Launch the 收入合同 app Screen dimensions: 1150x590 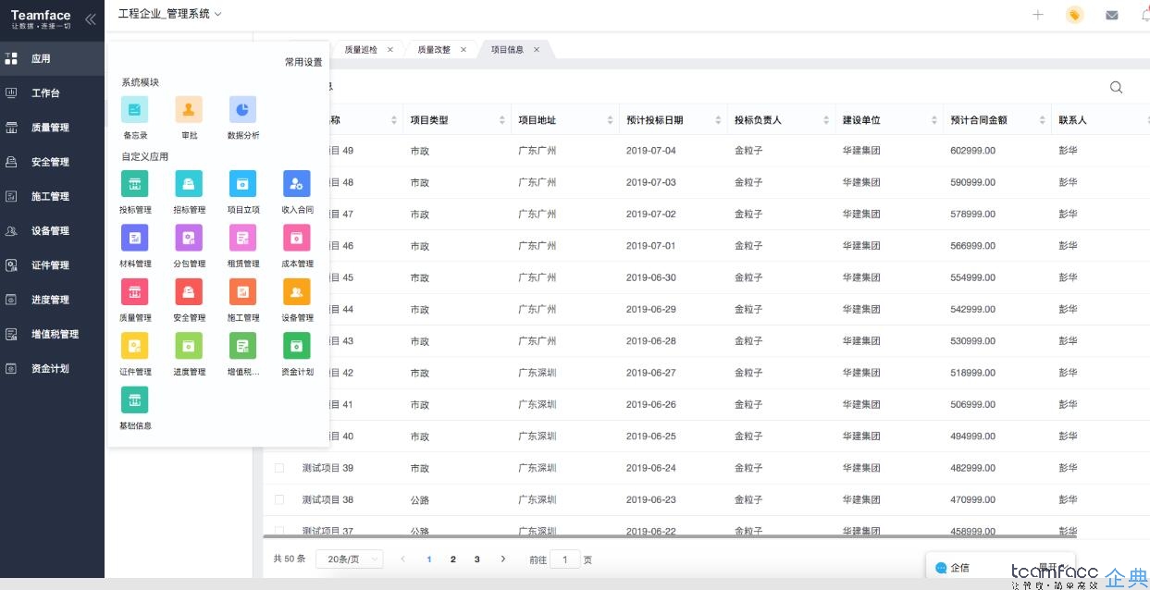coord(297,184)
